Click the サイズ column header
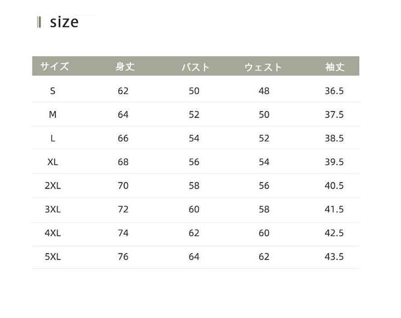401x318 pixels. pos(54,67)
